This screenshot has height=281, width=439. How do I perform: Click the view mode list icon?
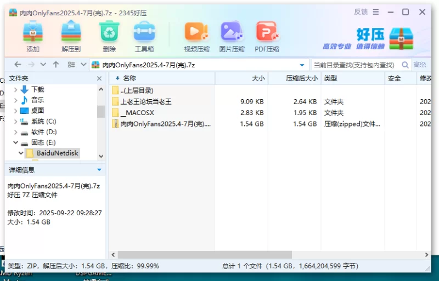(71, 65)
